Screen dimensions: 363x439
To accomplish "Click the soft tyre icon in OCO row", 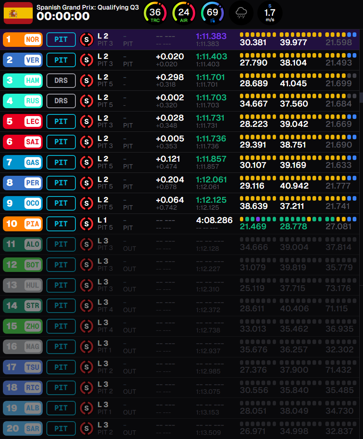I will [87, 203].
